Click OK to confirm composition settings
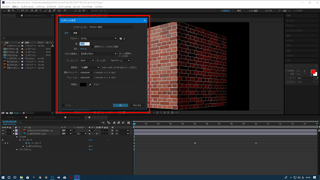320x180 pixels. pos(120,105)
